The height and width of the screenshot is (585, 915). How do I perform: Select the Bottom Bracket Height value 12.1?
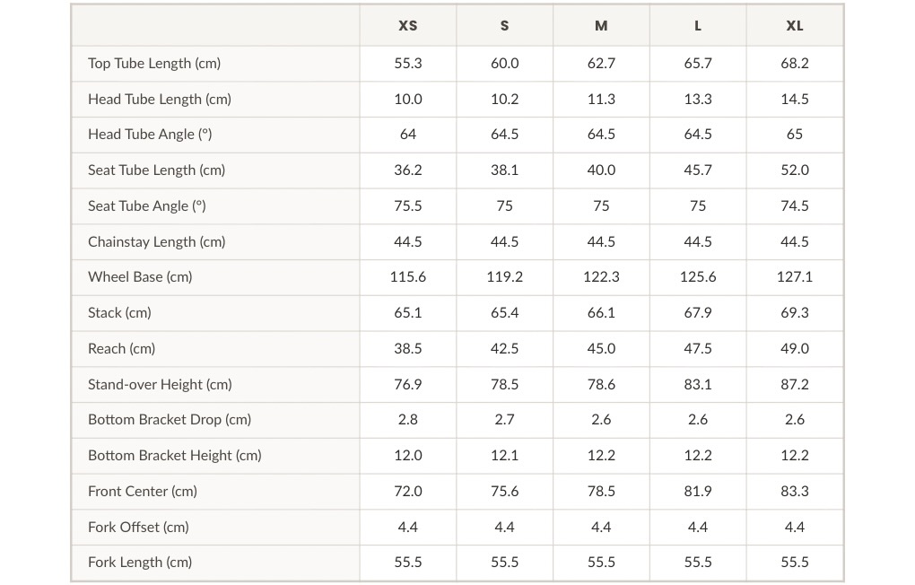coord(504,456)
